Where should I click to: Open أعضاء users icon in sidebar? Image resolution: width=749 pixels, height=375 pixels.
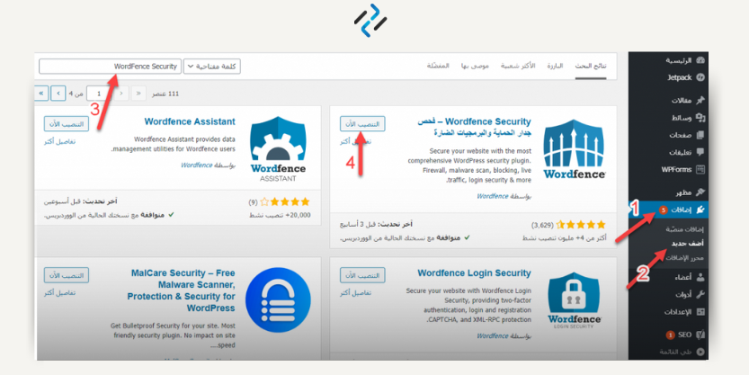700,277
